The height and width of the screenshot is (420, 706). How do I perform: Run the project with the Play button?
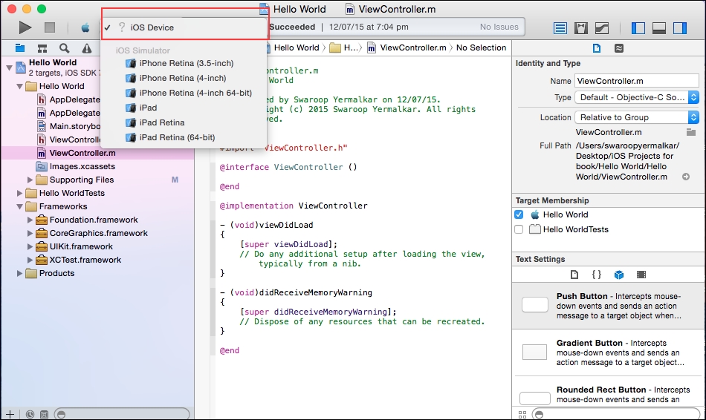point(25,27)
